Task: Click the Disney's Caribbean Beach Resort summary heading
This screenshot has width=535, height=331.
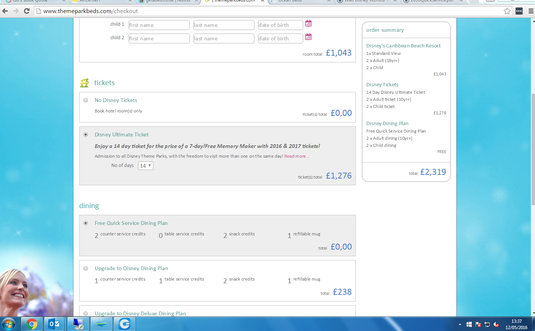Action: point(403,46)
